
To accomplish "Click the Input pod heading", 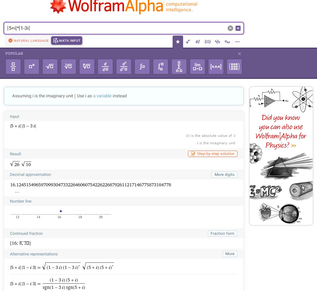I will 14,117.
